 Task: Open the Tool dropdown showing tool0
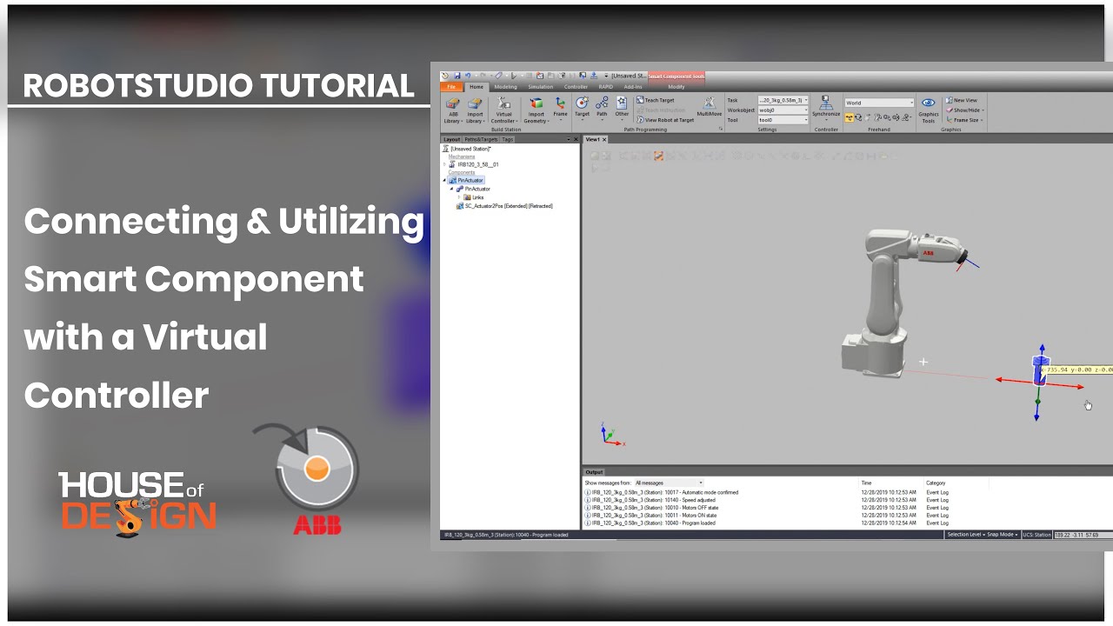coord(783,120)
